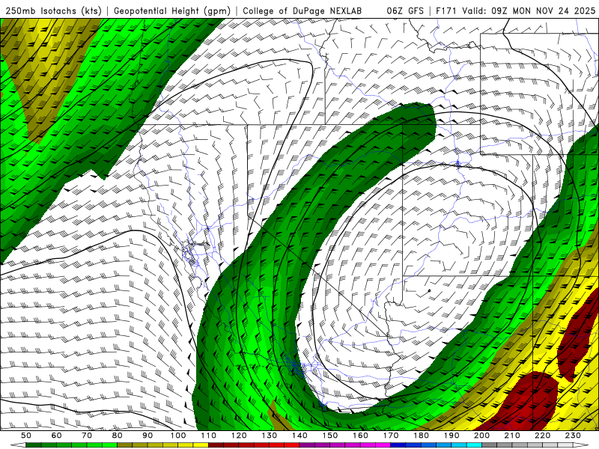The image size is (599, 449).
Task: Click the 100 label on the color scale
Action: click(x=178, y=436)
